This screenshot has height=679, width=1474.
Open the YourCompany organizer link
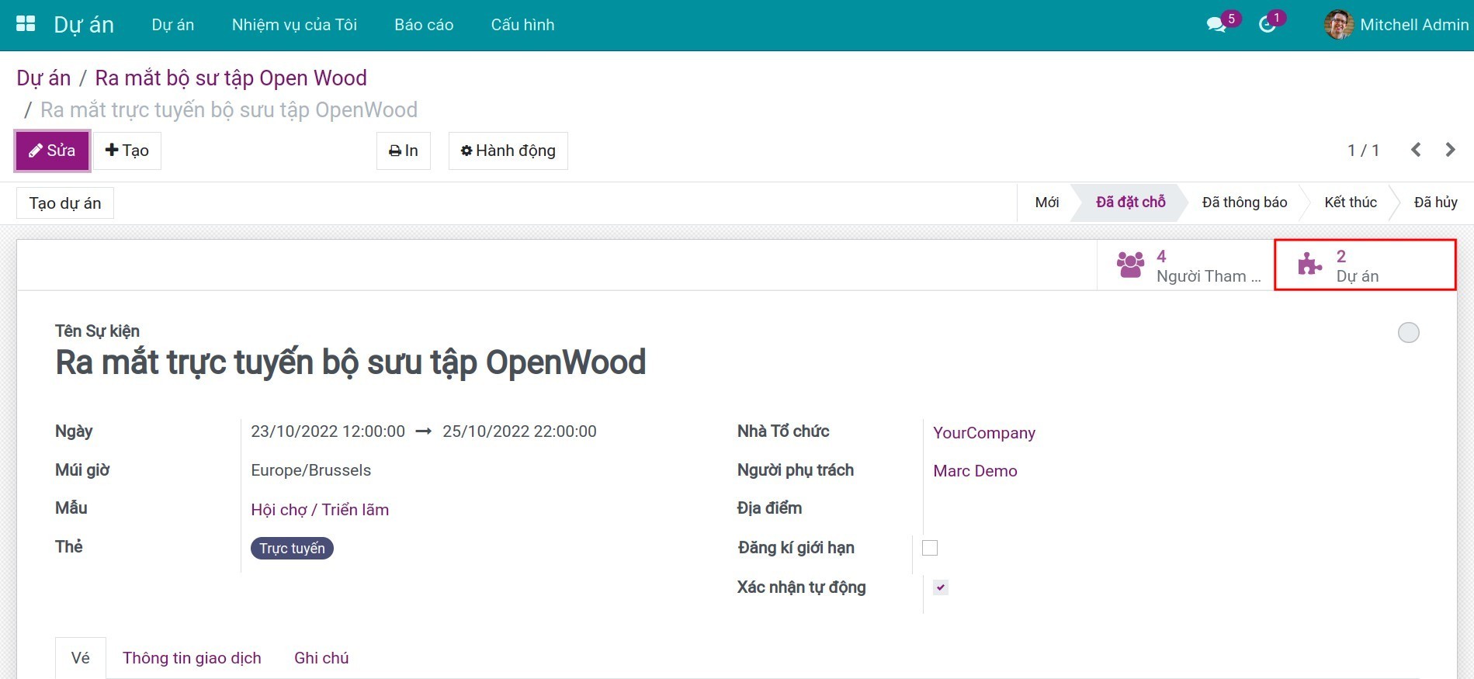983,433
